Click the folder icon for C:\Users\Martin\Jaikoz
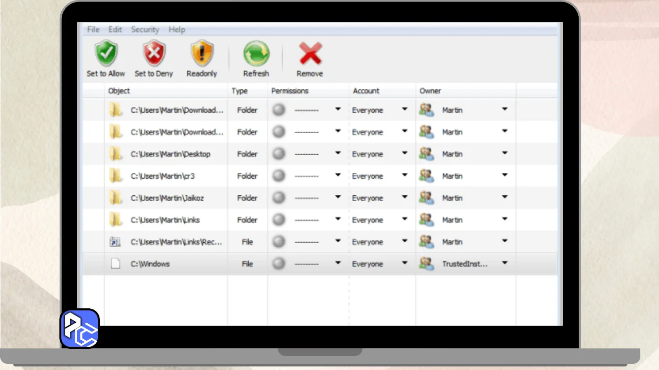Image resolution: width=659 pixels, height=370 pixels. pyautogui.click(x=116, y=198)
